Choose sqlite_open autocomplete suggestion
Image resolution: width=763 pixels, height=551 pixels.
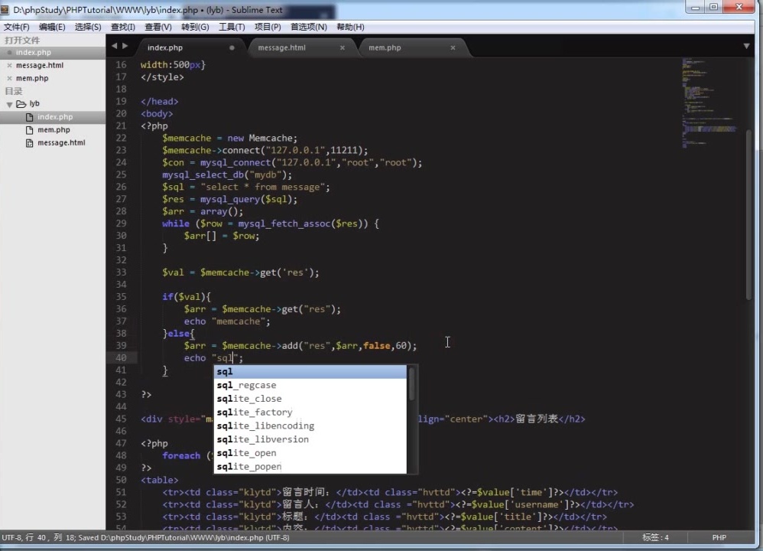coord(310,453)
